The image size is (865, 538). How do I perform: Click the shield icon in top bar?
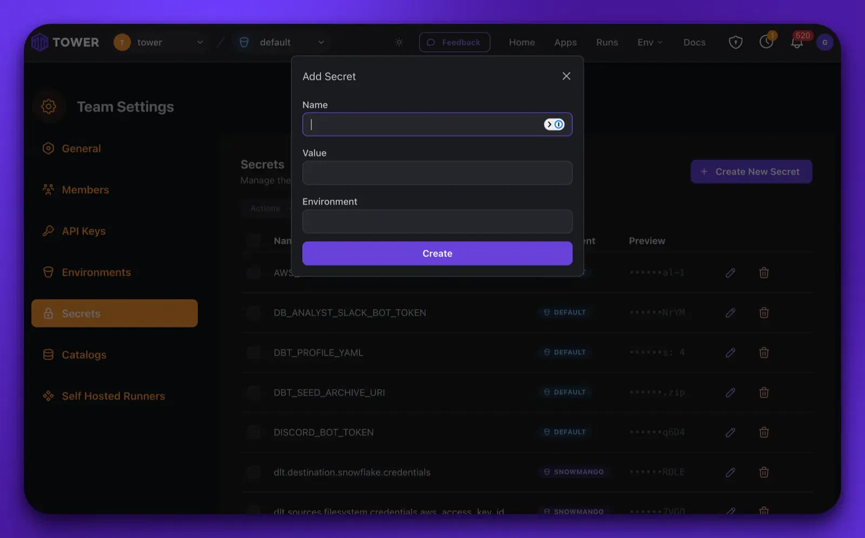pyautogui.click(x=735, y=42)
